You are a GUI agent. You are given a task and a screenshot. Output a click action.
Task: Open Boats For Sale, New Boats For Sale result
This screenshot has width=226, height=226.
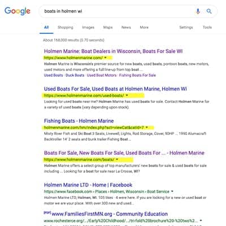pos(124,153)
